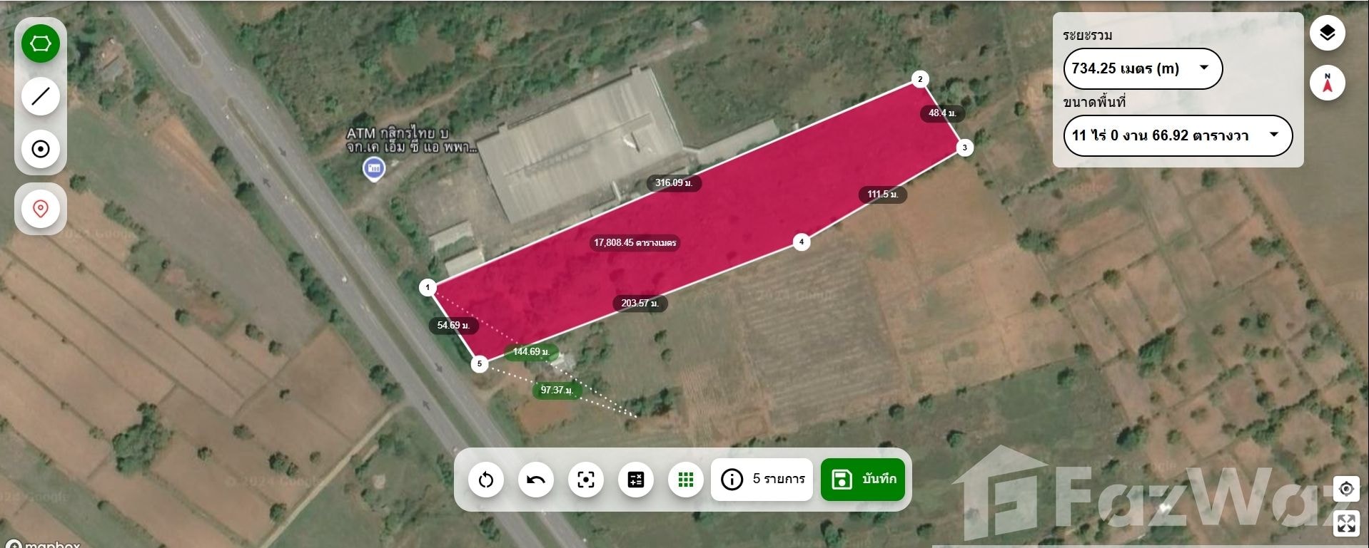Toggle the green grid display

686,480
